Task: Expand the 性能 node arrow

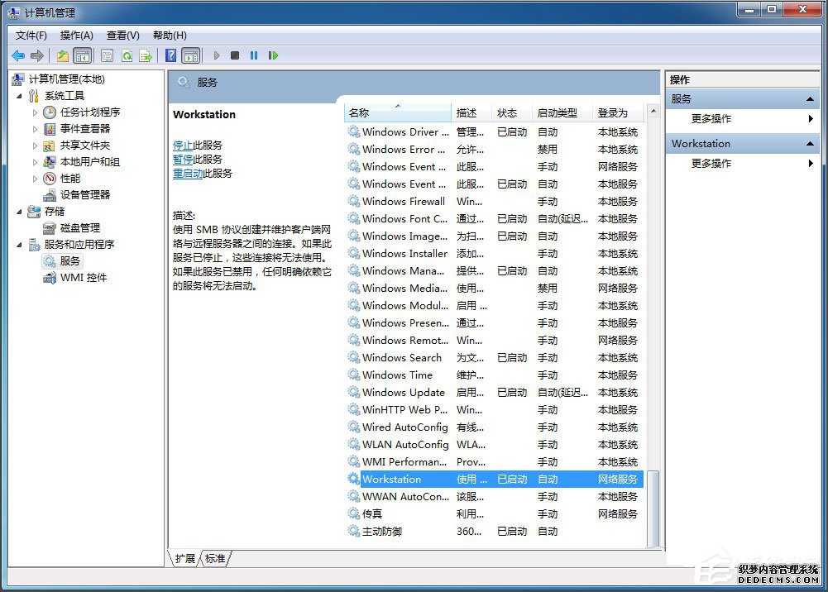Action: 35,179
